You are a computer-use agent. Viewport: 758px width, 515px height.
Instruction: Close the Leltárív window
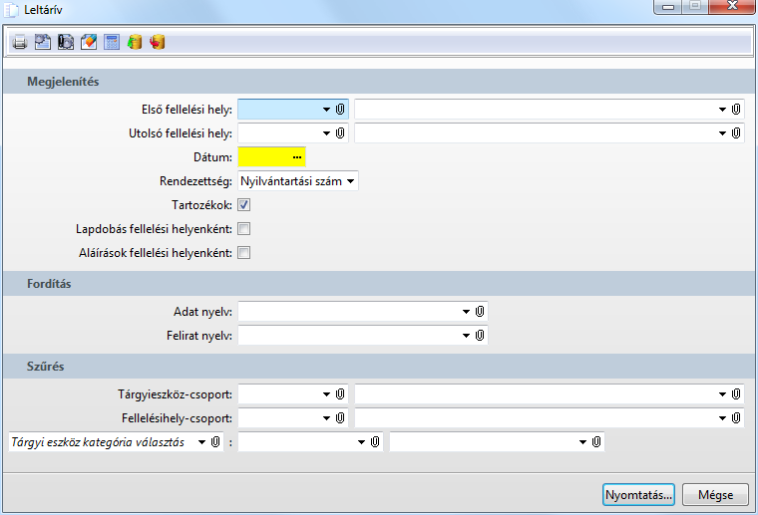(732, 6)
